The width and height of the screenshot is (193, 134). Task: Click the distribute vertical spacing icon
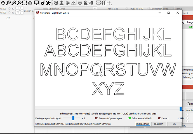click(102, 3)
